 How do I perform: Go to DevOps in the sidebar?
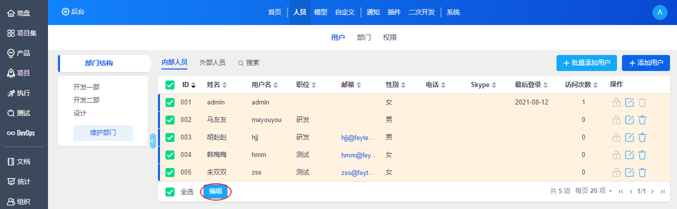coord(21,133)
